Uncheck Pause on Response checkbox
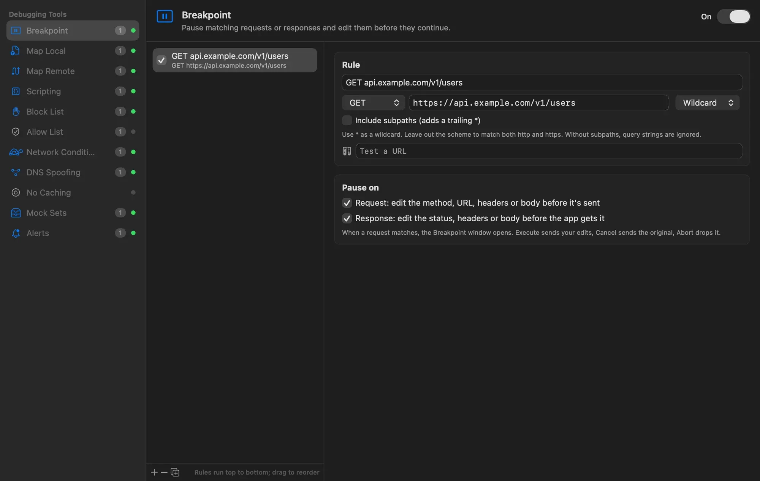 (x=347, y=218)
